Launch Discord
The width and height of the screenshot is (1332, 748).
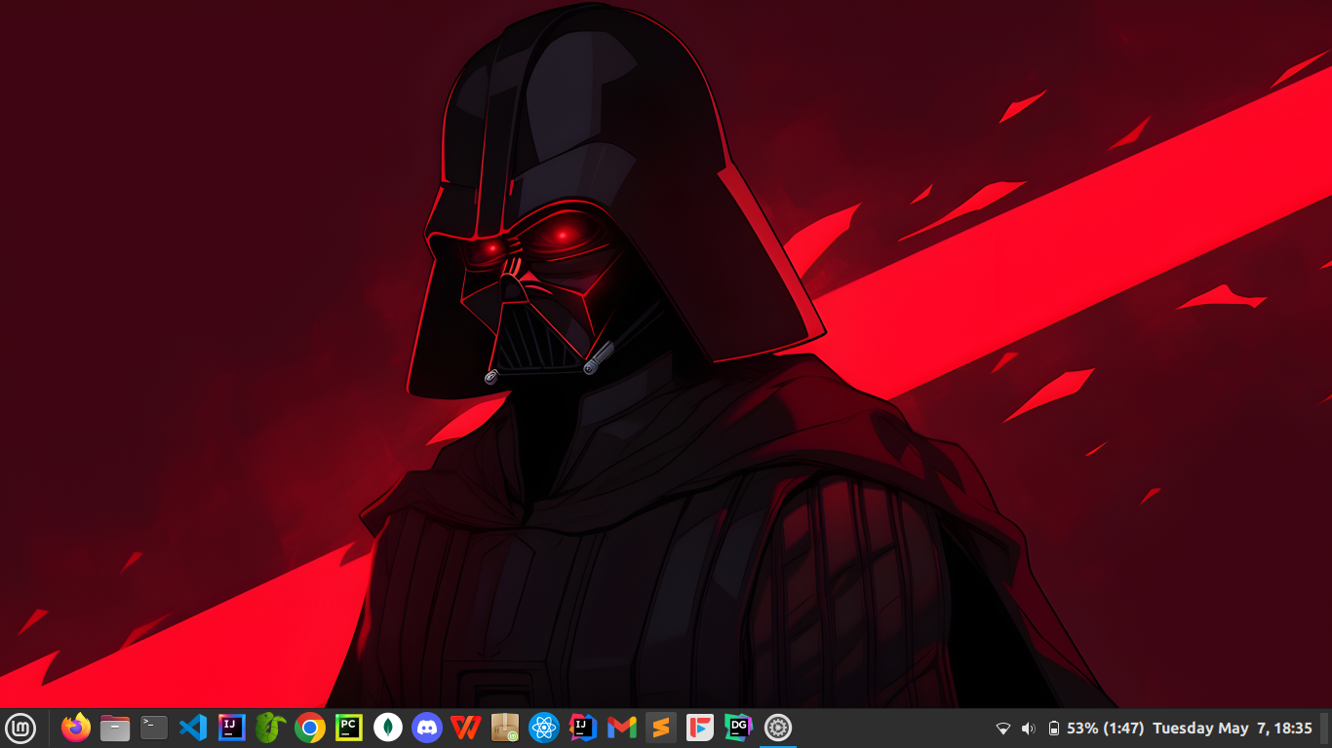click(x=427, y=728)
